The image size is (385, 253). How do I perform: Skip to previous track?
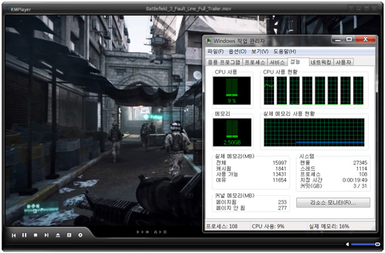pos(13,235)
